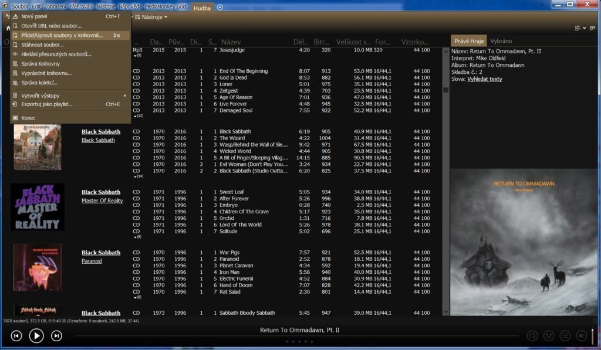Play the current track
Screen dimensions: 601x350
[36, 336]
